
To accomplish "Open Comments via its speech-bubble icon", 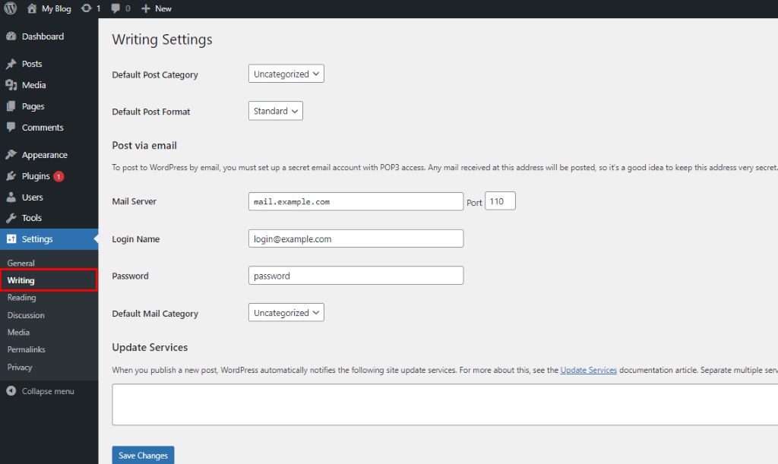I will (12, 128).
